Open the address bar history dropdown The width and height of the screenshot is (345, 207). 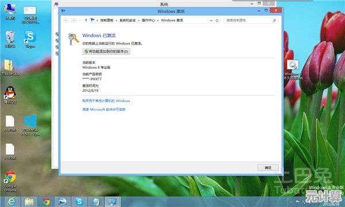(211, 21)
